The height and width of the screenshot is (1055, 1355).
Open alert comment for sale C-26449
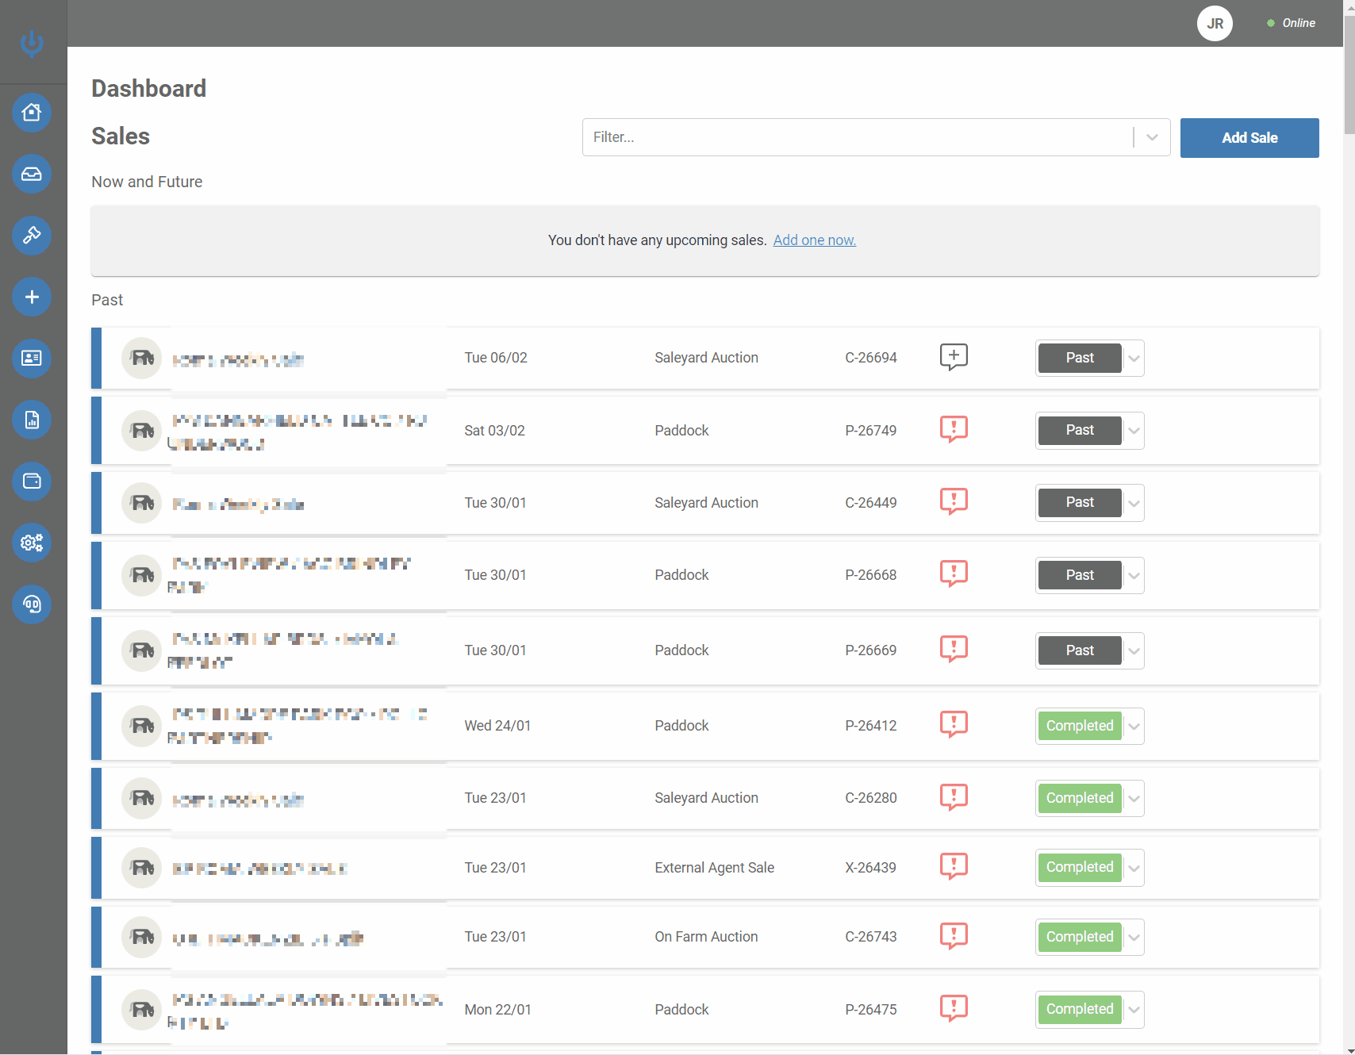(x=954, y=501)
